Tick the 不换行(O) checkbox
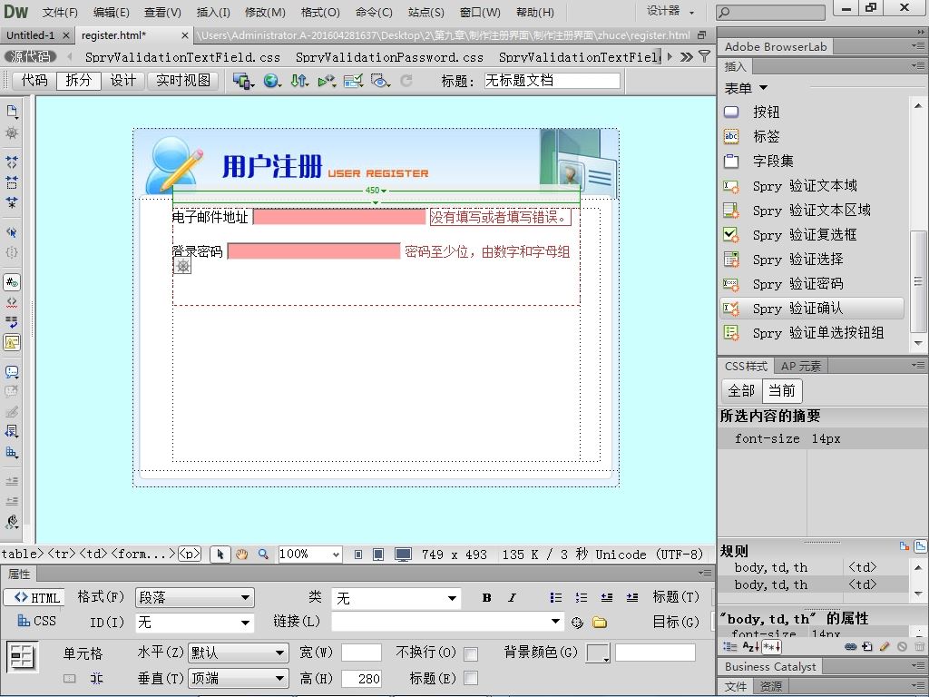 tap(471, 653)
